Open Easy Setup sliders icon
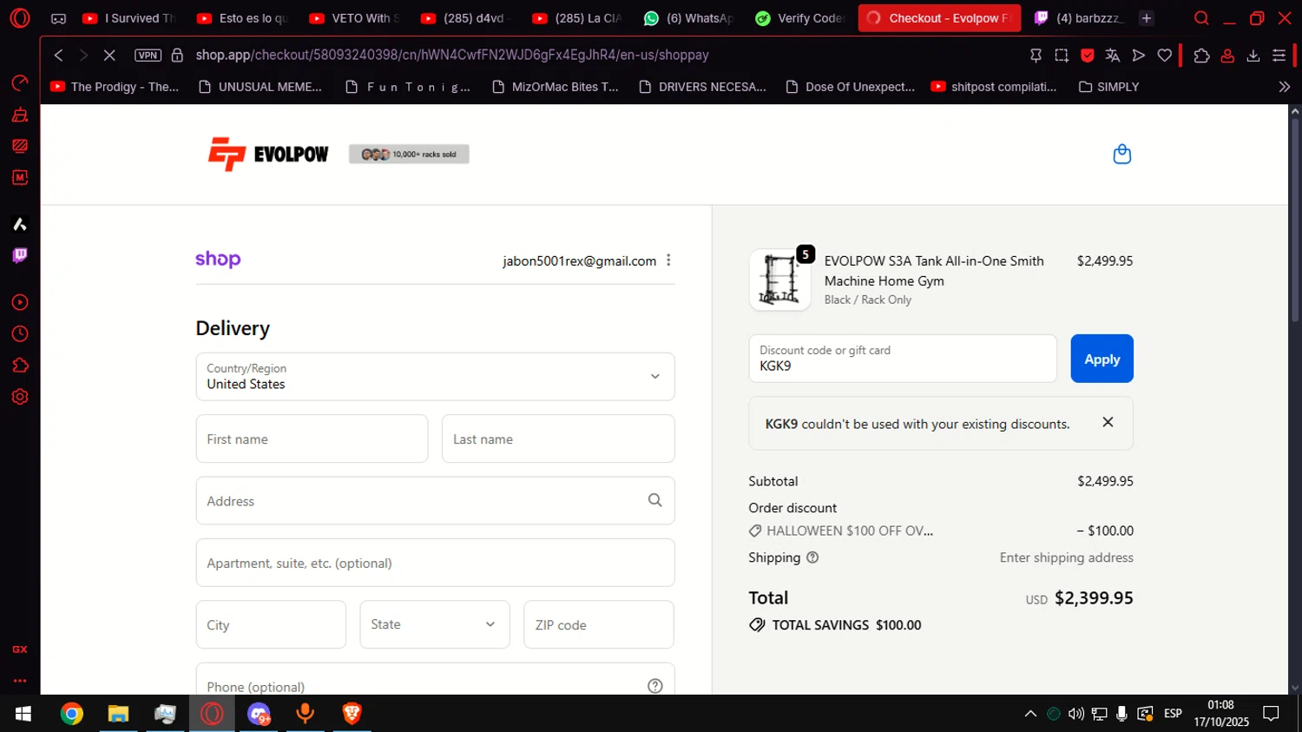Screen dimensions: 1302x732 point(1279,55)
